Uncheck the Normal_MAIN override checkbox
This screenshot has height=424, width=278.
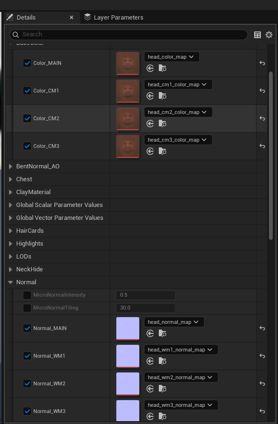[27, 328]
